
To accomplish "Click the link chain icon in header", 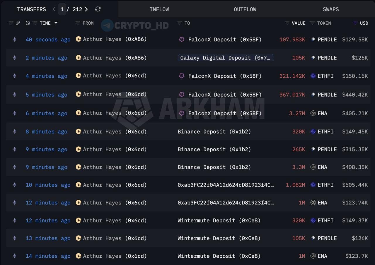I will [18, 23].
